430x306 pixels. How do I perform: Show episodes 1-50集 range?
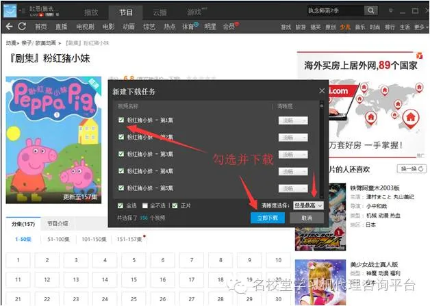pos(23,240)
